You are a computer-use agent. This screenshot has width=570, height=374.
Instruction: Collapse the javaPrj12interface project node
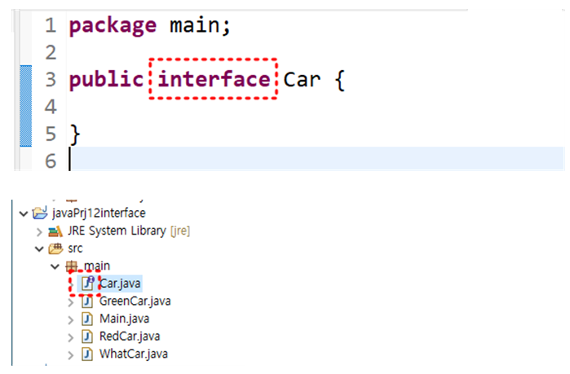[24, 213]
